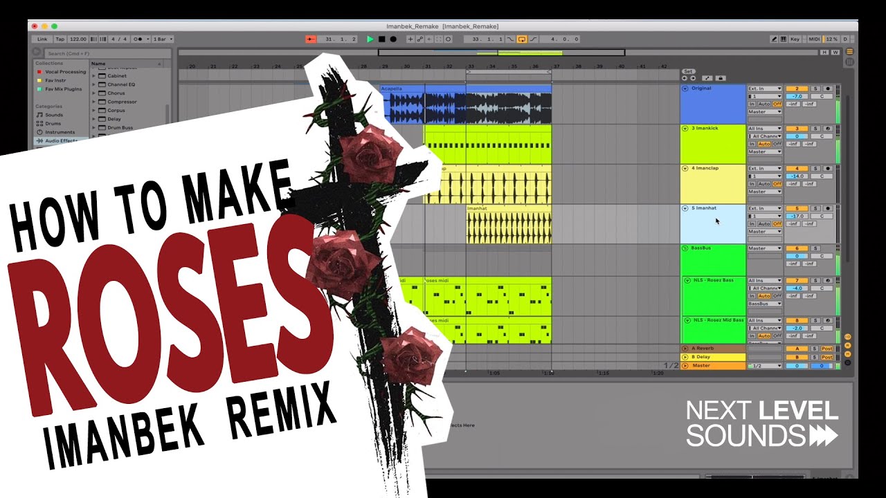Expand the Chorus folder
Viewport: 886px width, 498px height.
(94, 93)
